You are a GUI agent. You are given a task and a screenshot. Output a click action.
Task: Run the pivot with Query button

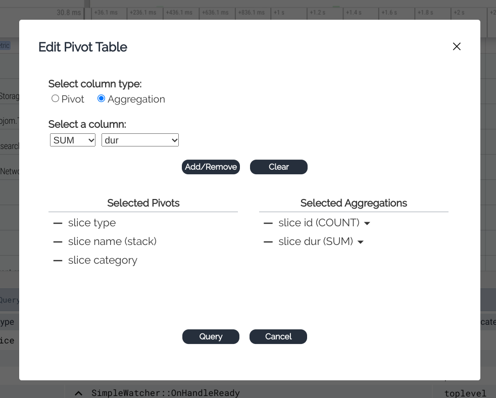click(211, 336)
